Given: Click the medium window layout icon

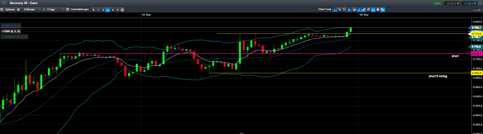Looking at the screenshot, I should tap(476, 10).
